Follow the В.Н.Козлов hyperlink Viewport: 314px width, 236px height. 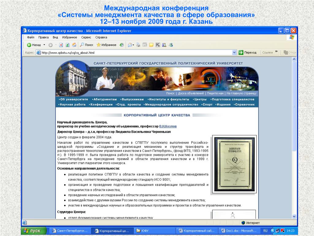(x=168, y=126)
